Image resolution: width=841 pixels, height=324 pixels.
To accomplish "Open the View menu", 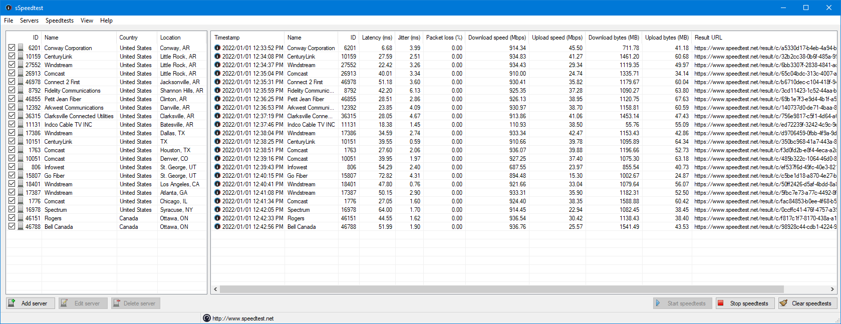I will 87,21.
